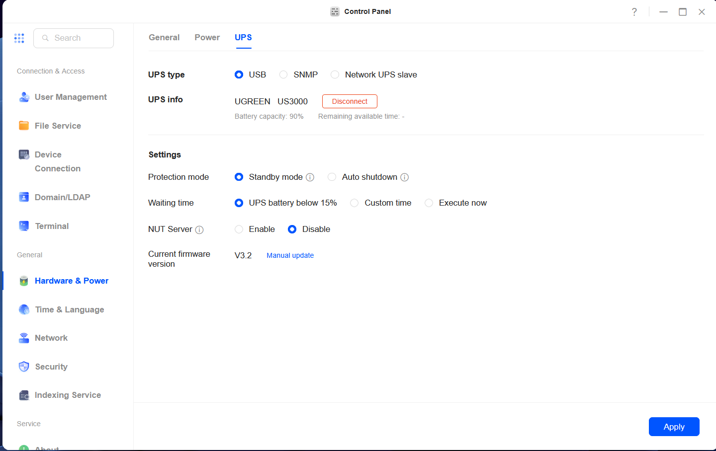The height and width of the screenshot is (451, 716).
Task: Select Network UPS slave type
Action: (x=335, y=75)
